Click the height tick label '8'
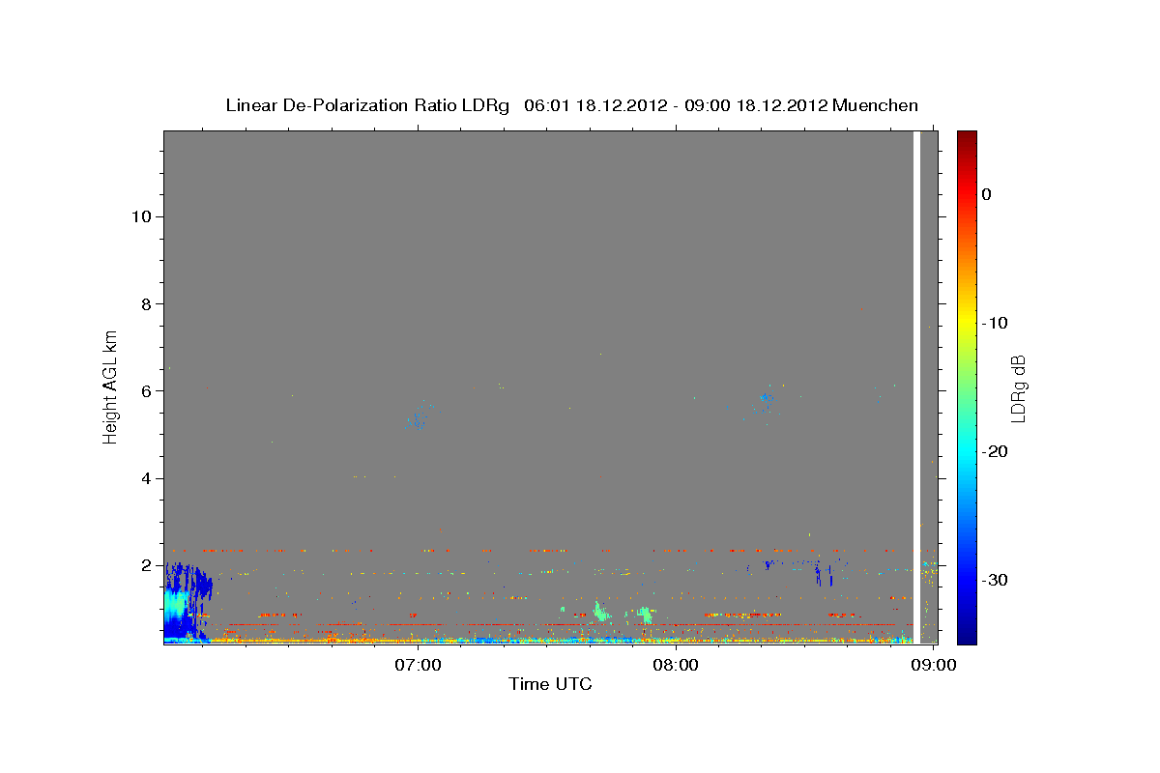This screenshot has width=1160, height=773. [x=145, y=303]
